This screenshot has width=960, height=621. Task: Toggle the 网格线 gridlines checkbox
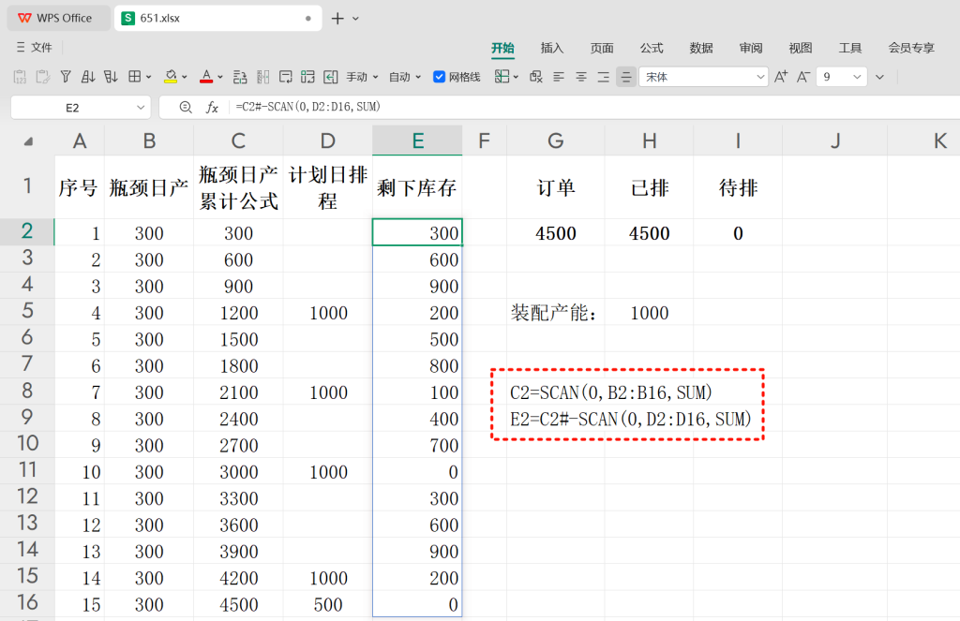point(439,77)
